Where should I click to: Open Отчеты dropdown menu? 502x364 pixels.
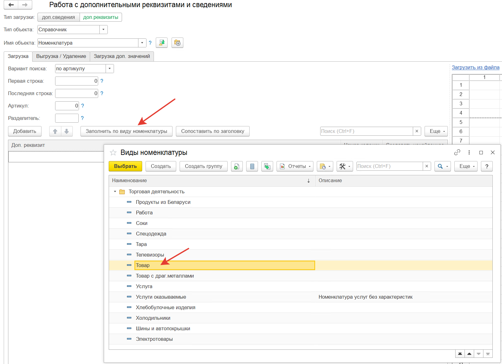point(295,166)
